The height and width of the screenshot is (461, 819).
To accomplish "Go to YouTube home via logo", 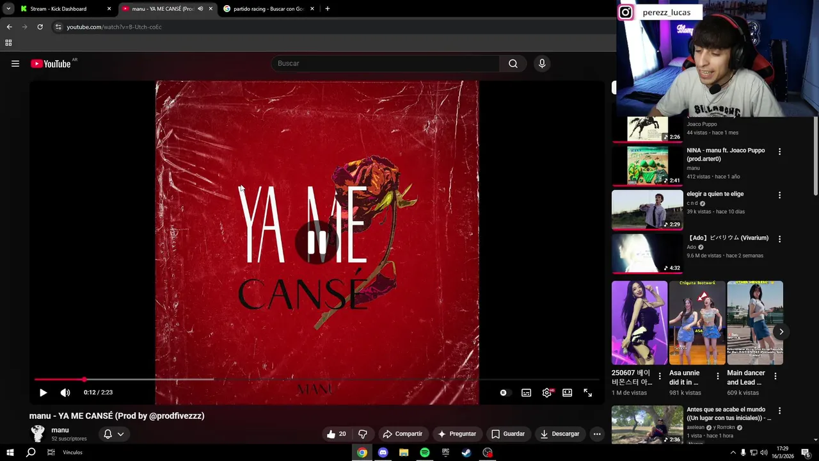I will tap(51, 63).
